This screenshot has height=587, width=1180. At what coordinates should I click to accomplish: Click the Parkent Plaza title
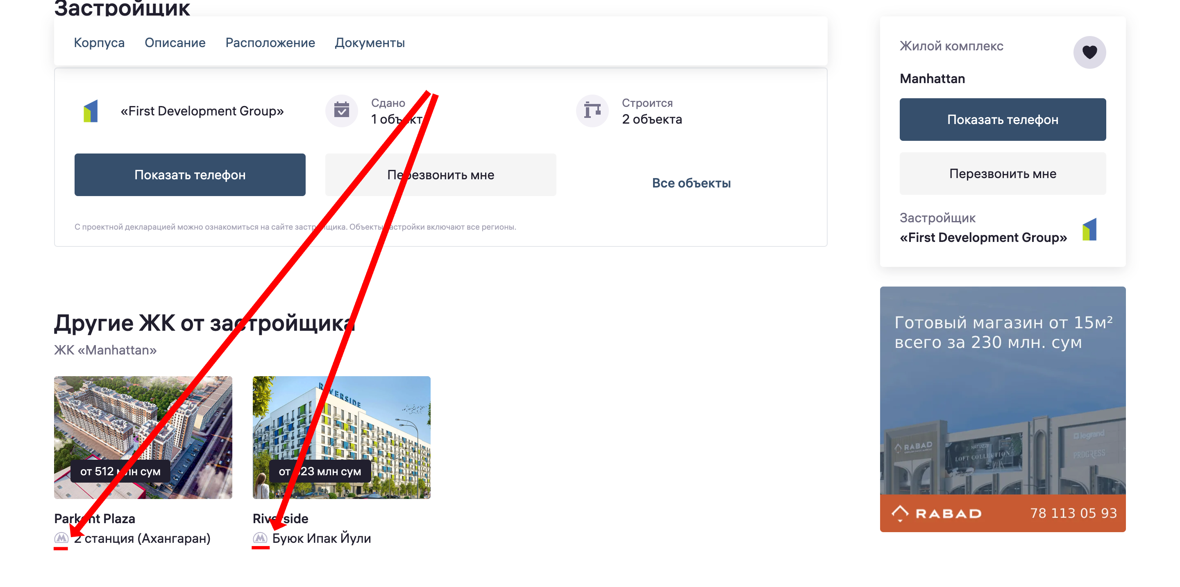tap(95, 518)
